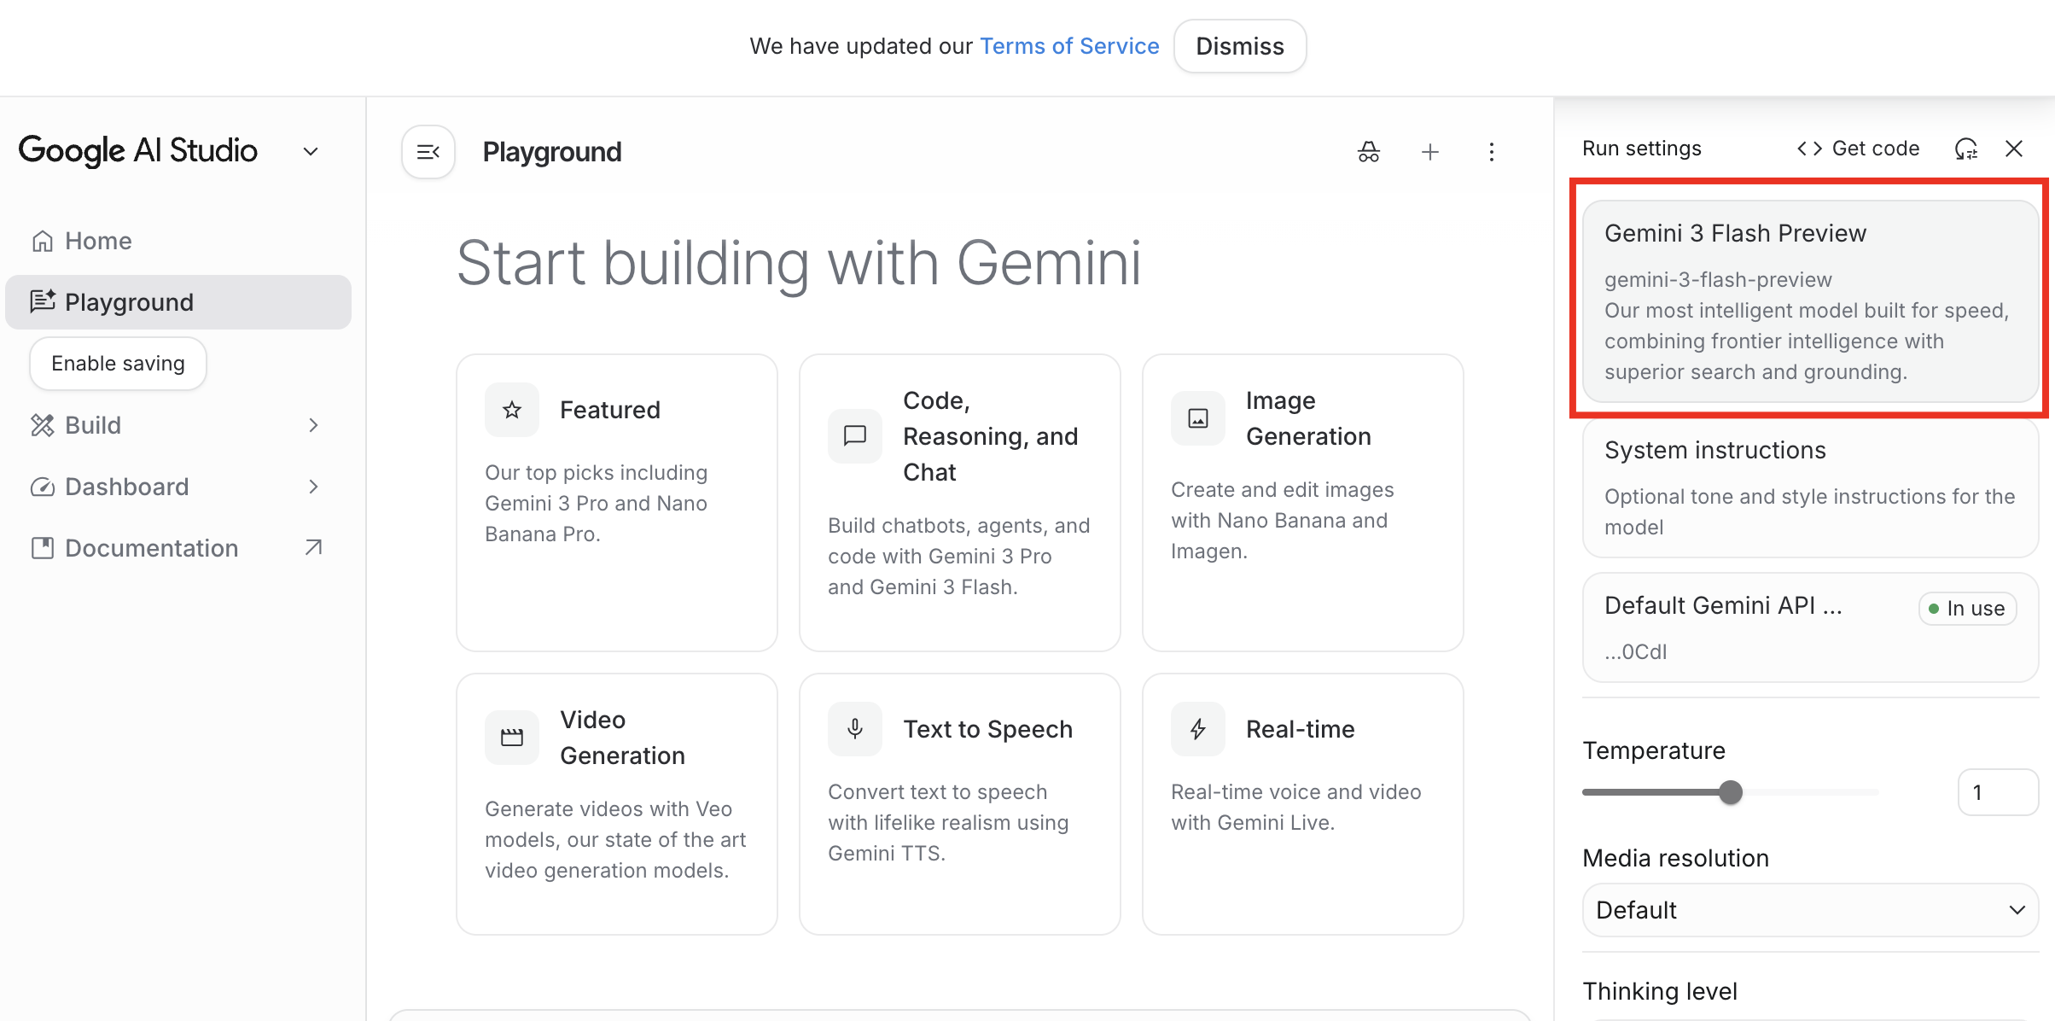Collapse the sidebar panel toggle icon
Image resolution: width=2055 pixels, height=1021 pixels.
(428, 152)
